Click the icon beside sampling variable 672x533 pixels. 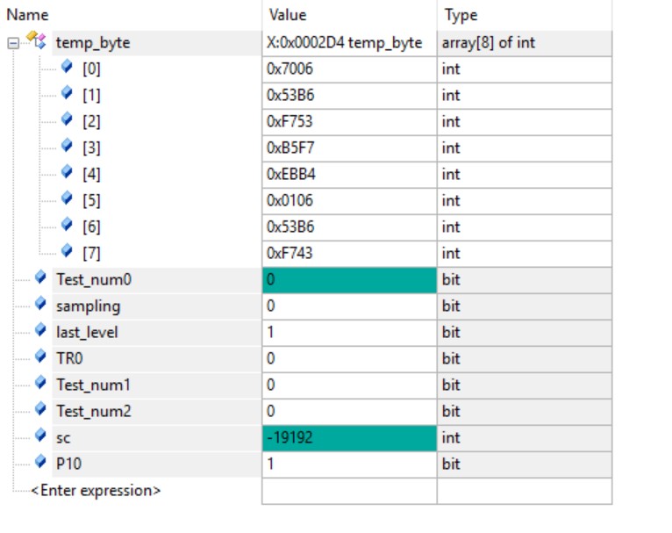(x=40, y=305)
